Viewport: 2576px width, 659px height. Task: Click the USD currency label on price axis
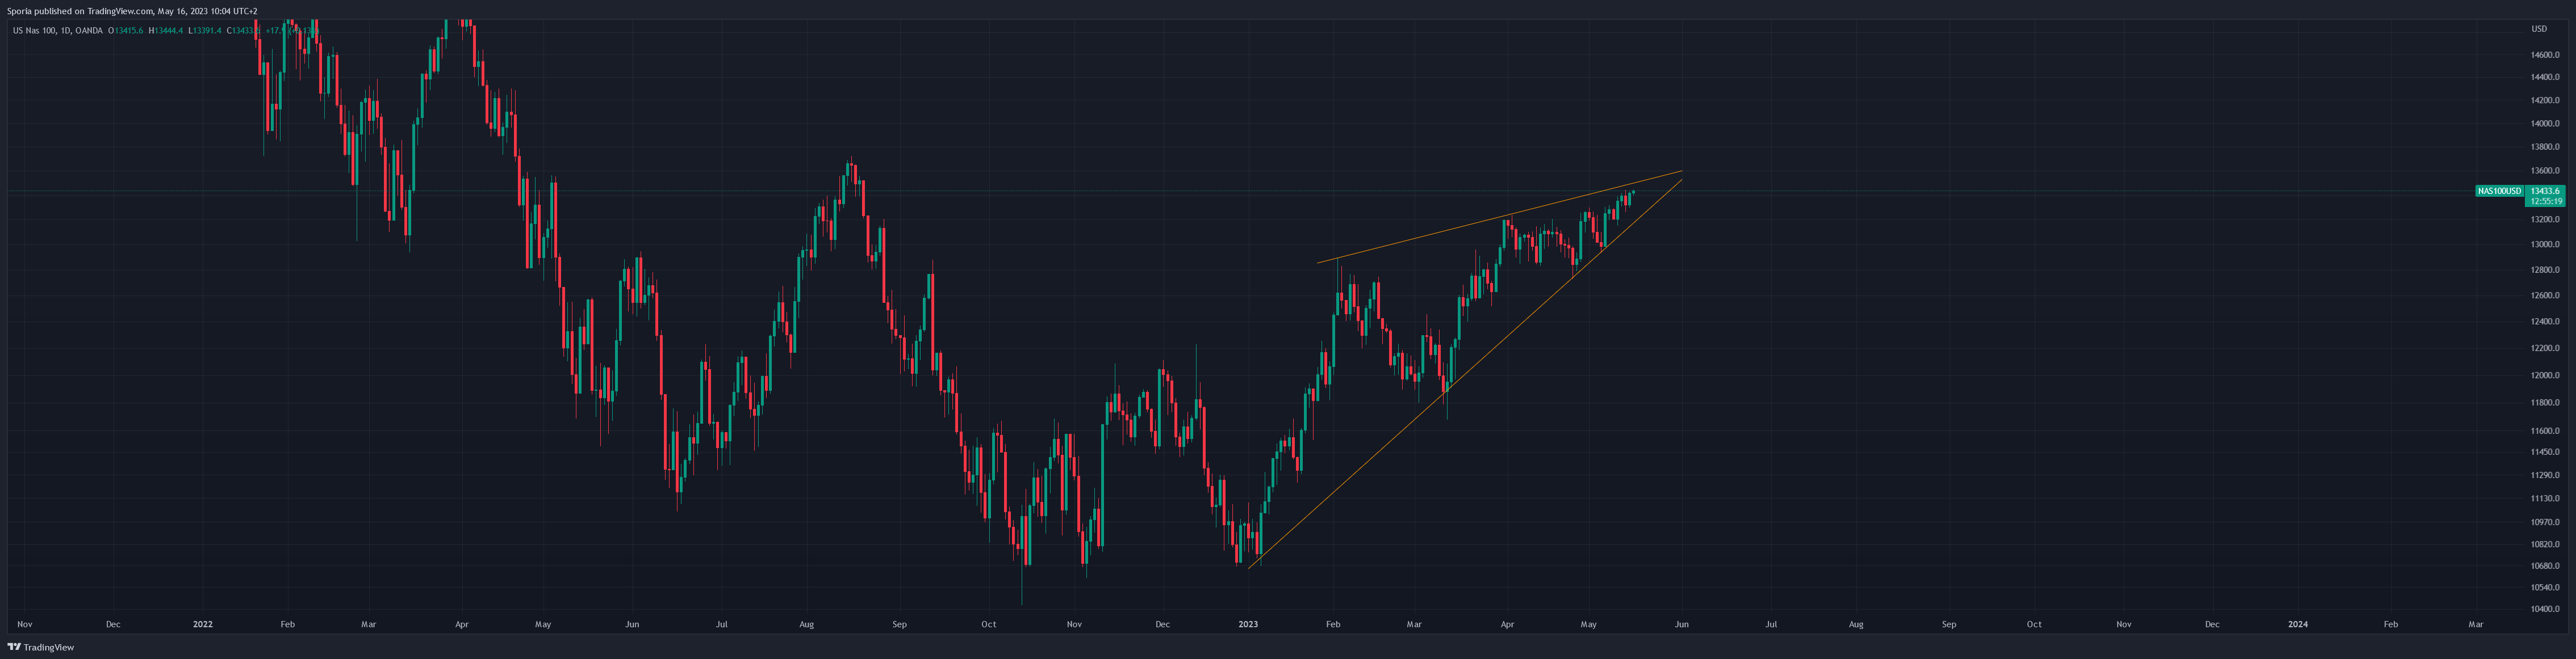pyautogui.click(x=2538, y=29)
